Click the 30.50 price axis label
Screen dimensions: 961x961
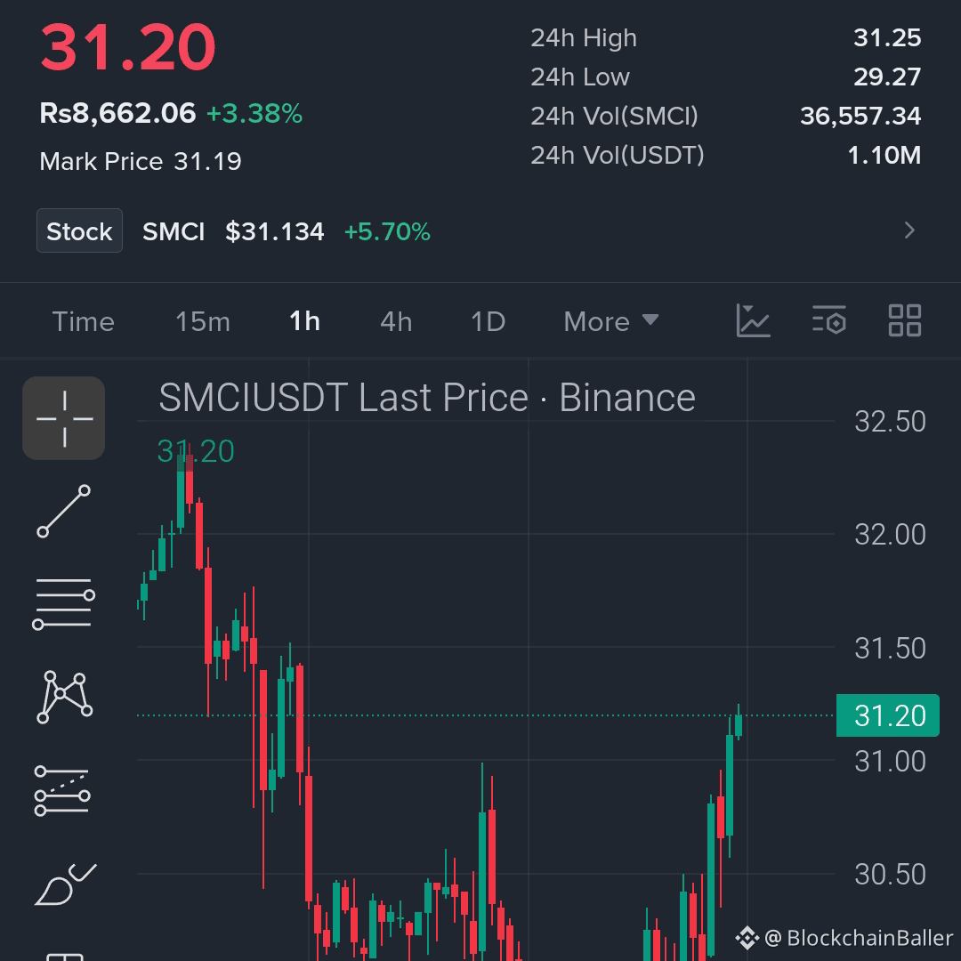coord(890,875)
